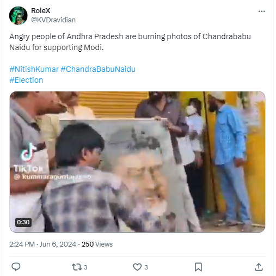This screenshot has width=276, height=276.
Task: Click the RoleX display name
Action: click(x=41, y=10)
